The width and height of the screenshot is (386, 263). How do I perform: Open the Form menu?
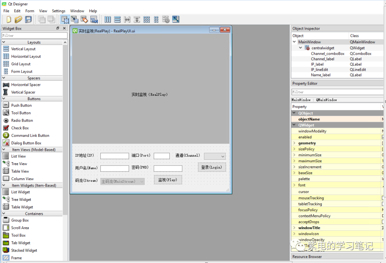coord(30,11)
